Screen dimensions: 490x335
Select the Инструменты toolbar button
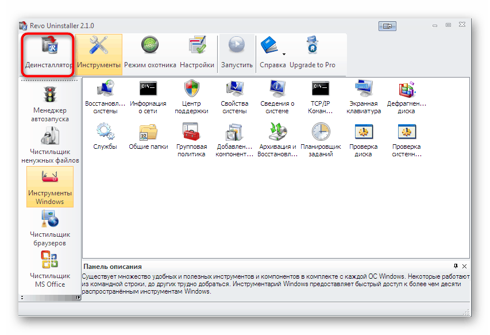click(x=99, y=55)
